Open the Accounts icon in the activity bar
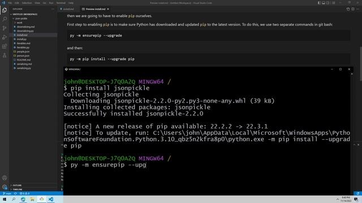Viewport: 362px width, 203px height. click(5, 178)
